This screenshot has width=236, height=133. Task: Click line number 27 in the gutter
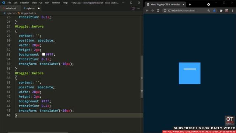8,26
